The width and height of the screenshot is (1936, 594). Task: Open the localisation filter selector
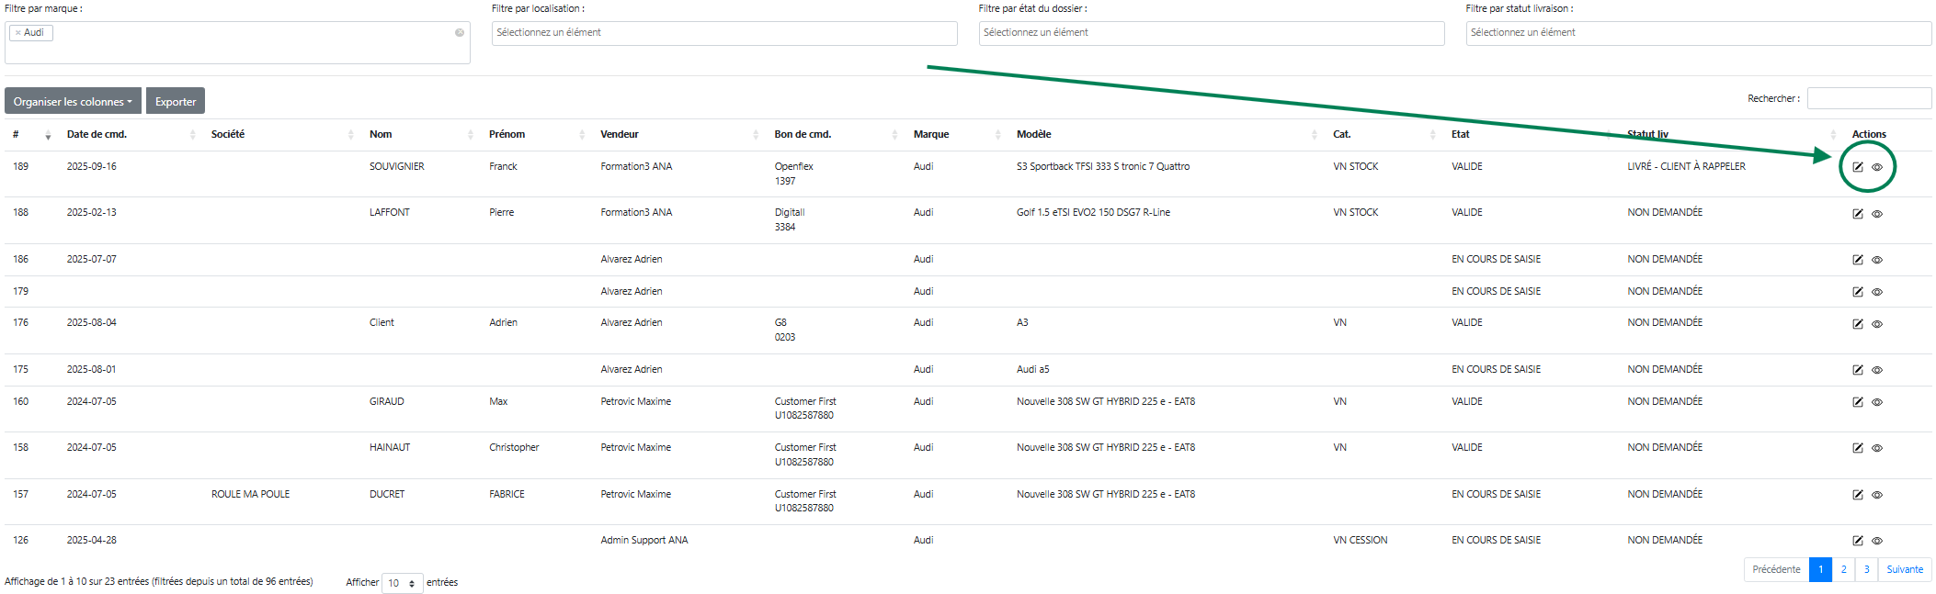[723, 33]
